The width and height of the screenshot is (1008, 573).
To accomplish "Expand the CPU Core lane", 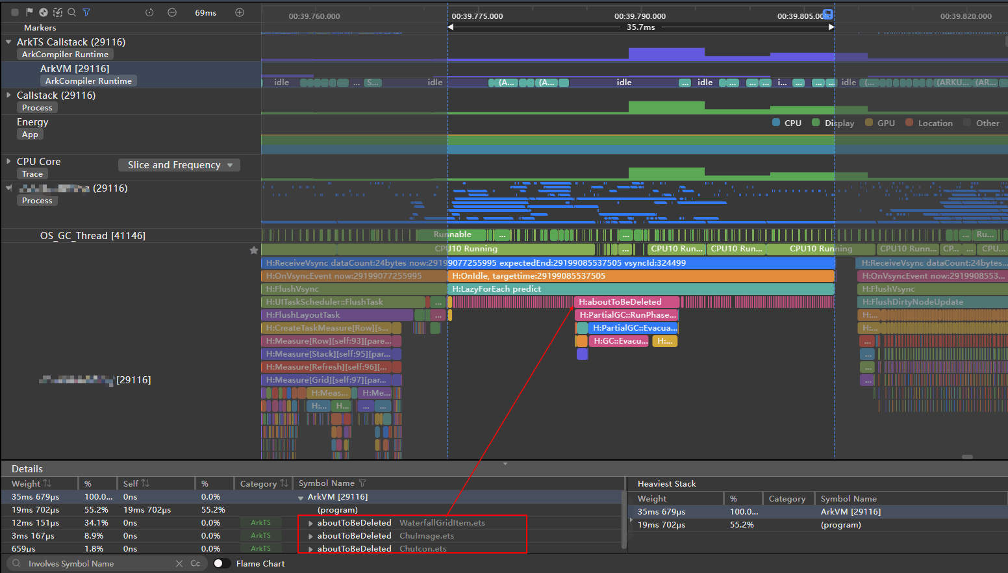I will (x=8, y=161).
